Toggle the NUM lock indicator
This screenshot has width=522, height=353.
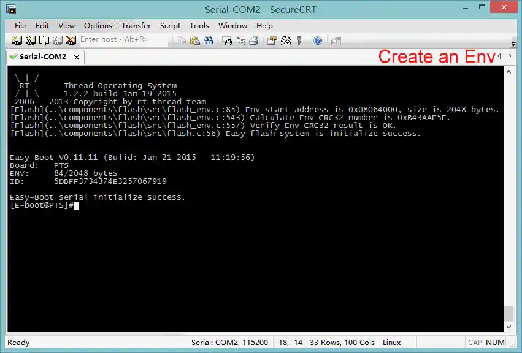[494, 342]
